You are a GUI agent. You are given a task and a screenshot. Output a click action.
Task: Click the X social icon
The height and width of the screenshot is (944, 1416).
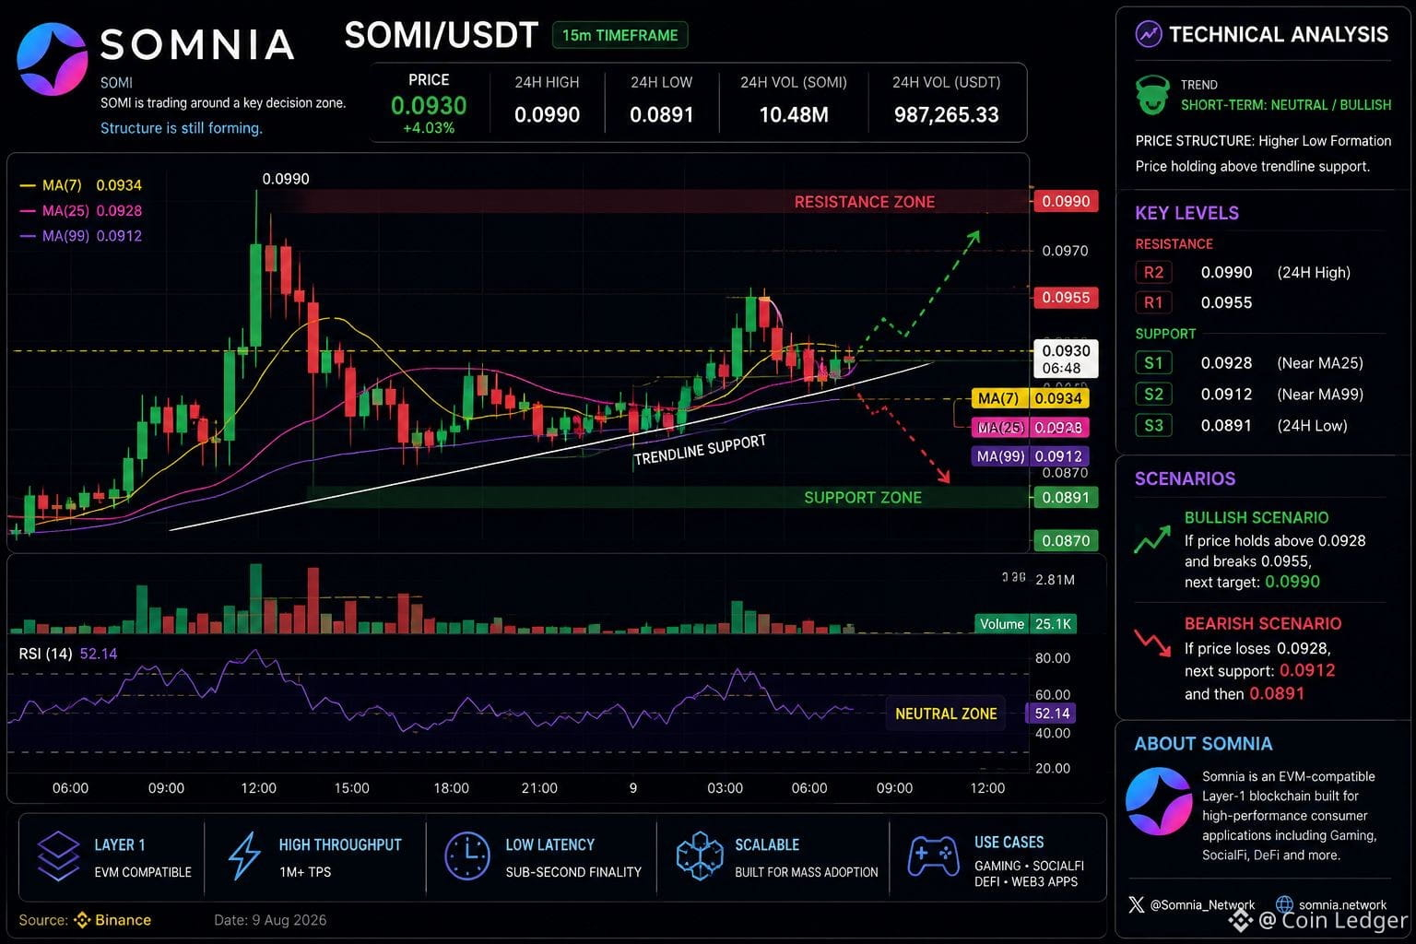point(1137,904)
